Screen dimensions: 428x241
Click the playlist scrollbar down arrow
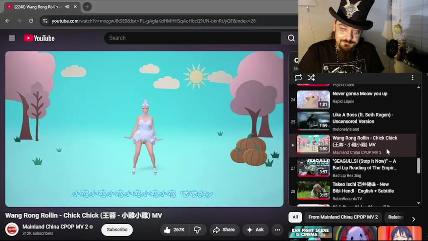click(x=419, y=203)
